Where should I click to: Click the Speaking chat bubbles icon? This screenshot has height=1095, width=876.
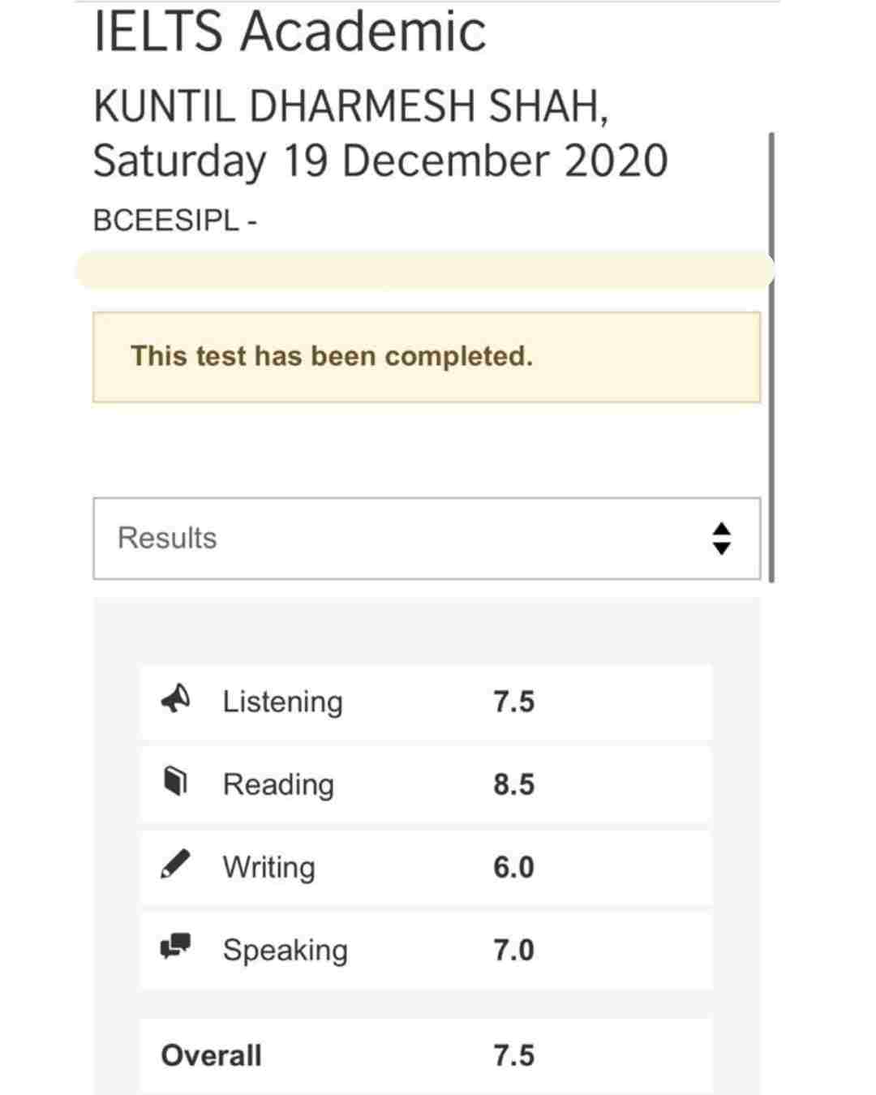click(175, 946)
